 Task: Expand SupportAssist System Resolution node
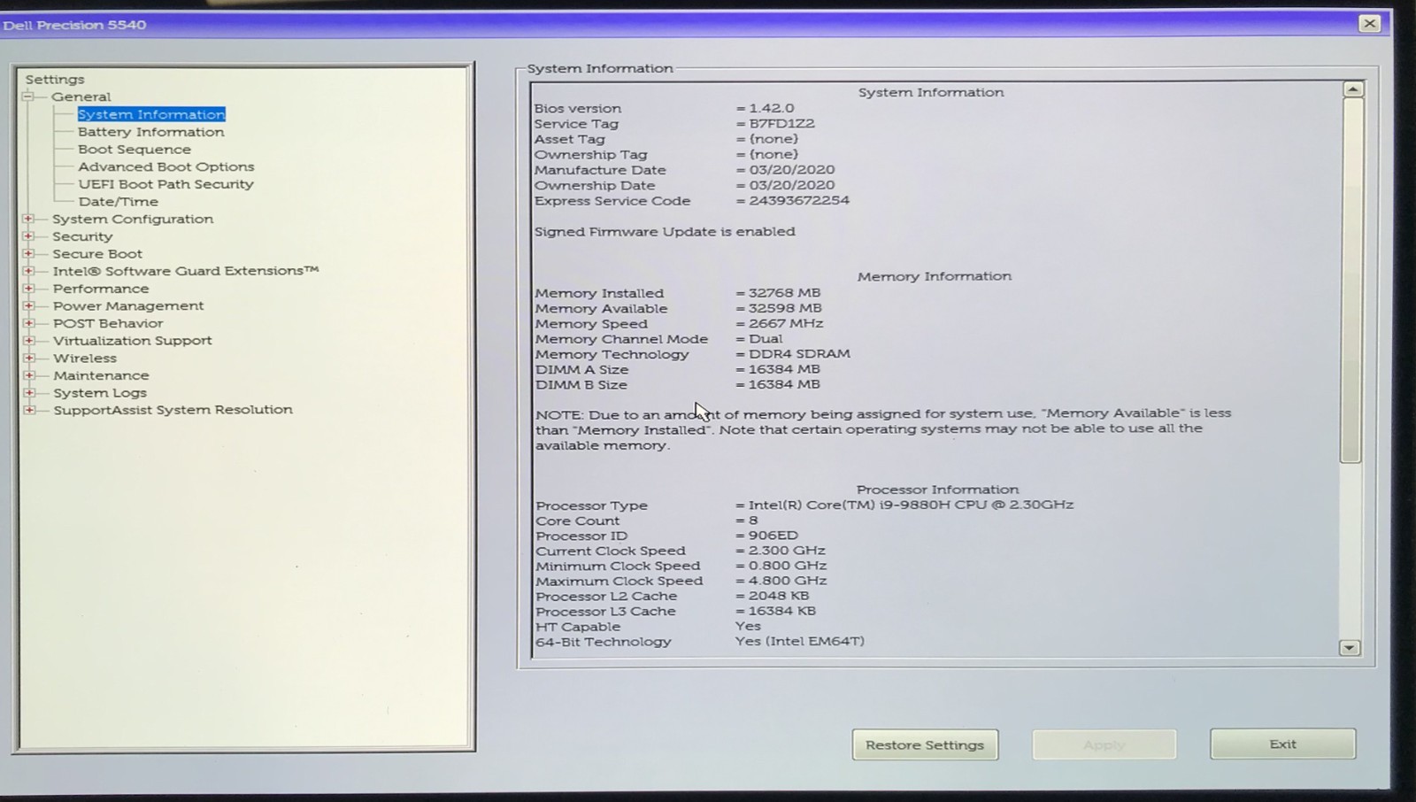click(28, 410)
